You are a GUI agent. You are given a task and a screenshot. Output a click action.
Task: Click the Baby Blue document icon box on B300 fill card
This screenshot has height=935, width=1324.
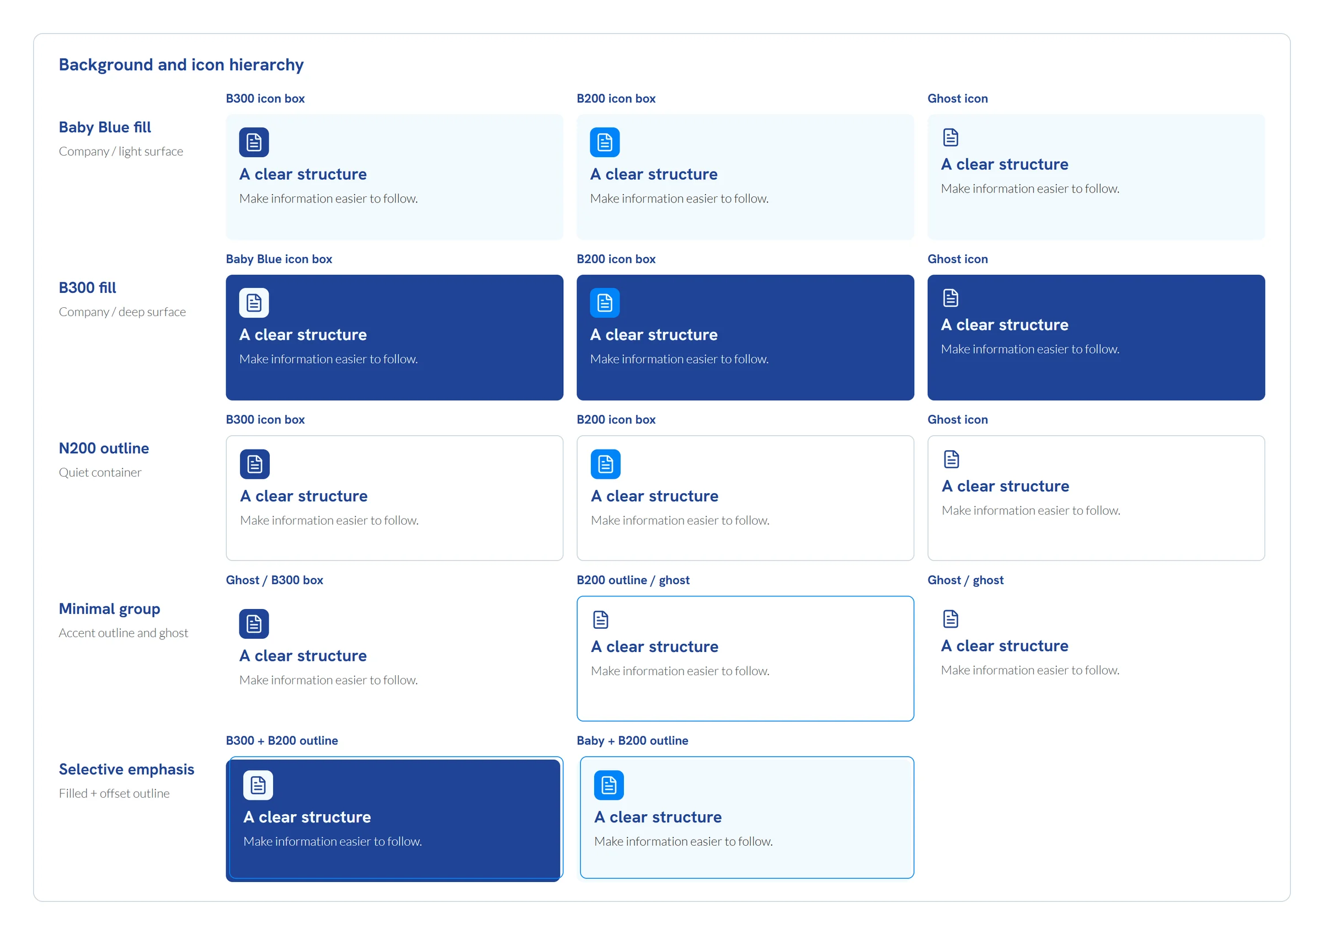pyautogui.click(x=254, y=303)
